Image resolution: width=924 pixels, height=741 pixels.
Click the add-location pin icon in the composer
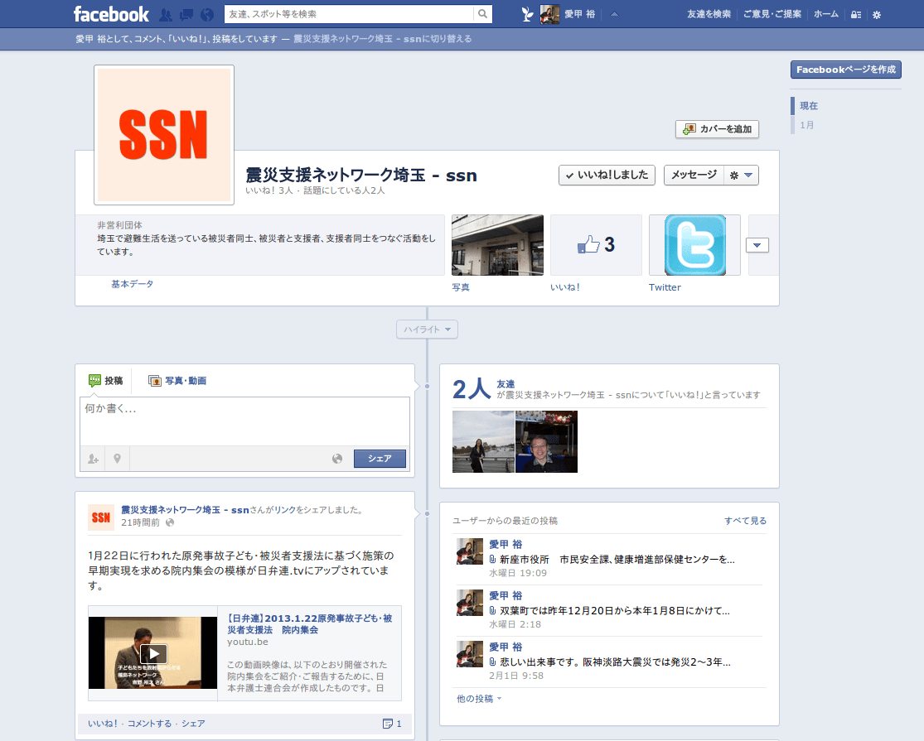coord(118,459)
